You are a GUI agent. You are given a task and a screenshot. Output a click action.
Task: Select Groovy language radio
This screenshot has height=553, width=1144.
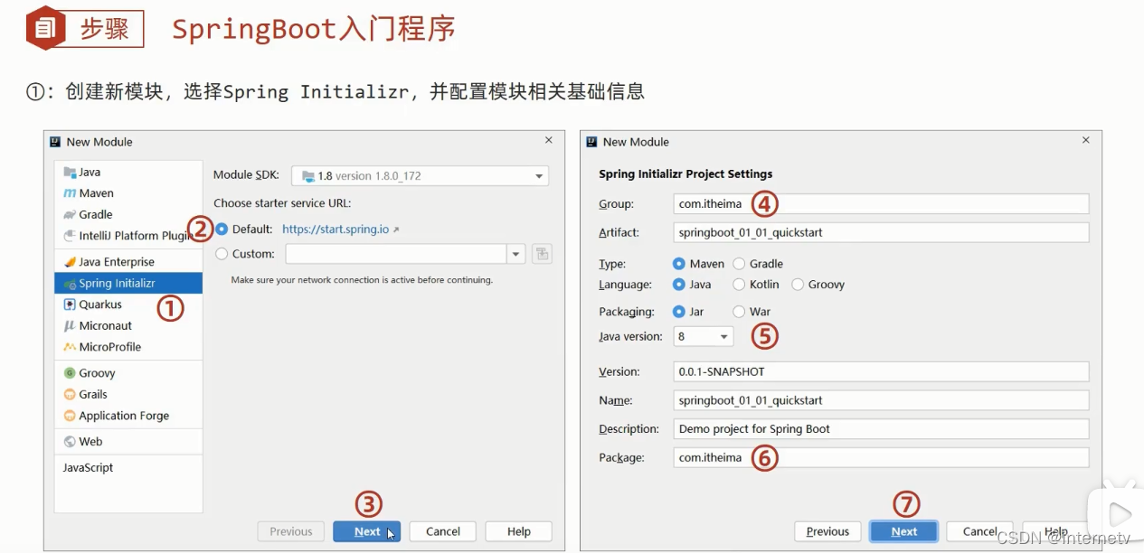(x=798, y=285)
